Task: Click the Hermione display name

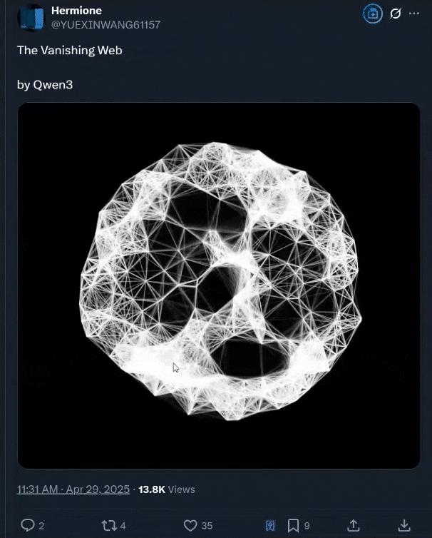Action: click(x=76, y=11)
